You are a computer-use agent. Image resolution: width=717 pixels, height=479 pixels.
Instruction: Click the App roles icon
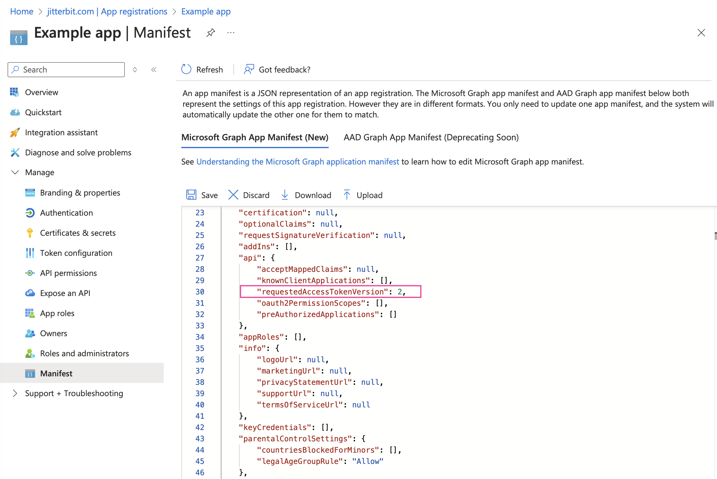point(30,313)
